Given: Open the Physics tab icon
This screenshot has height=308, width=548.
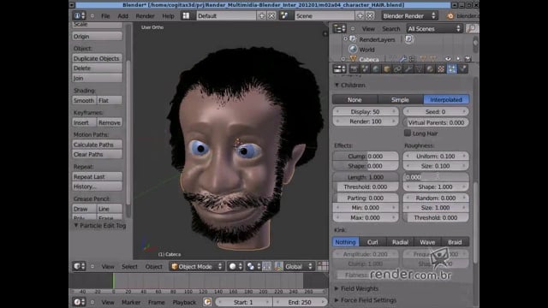Looking at the screenshot, I should 463,68.
